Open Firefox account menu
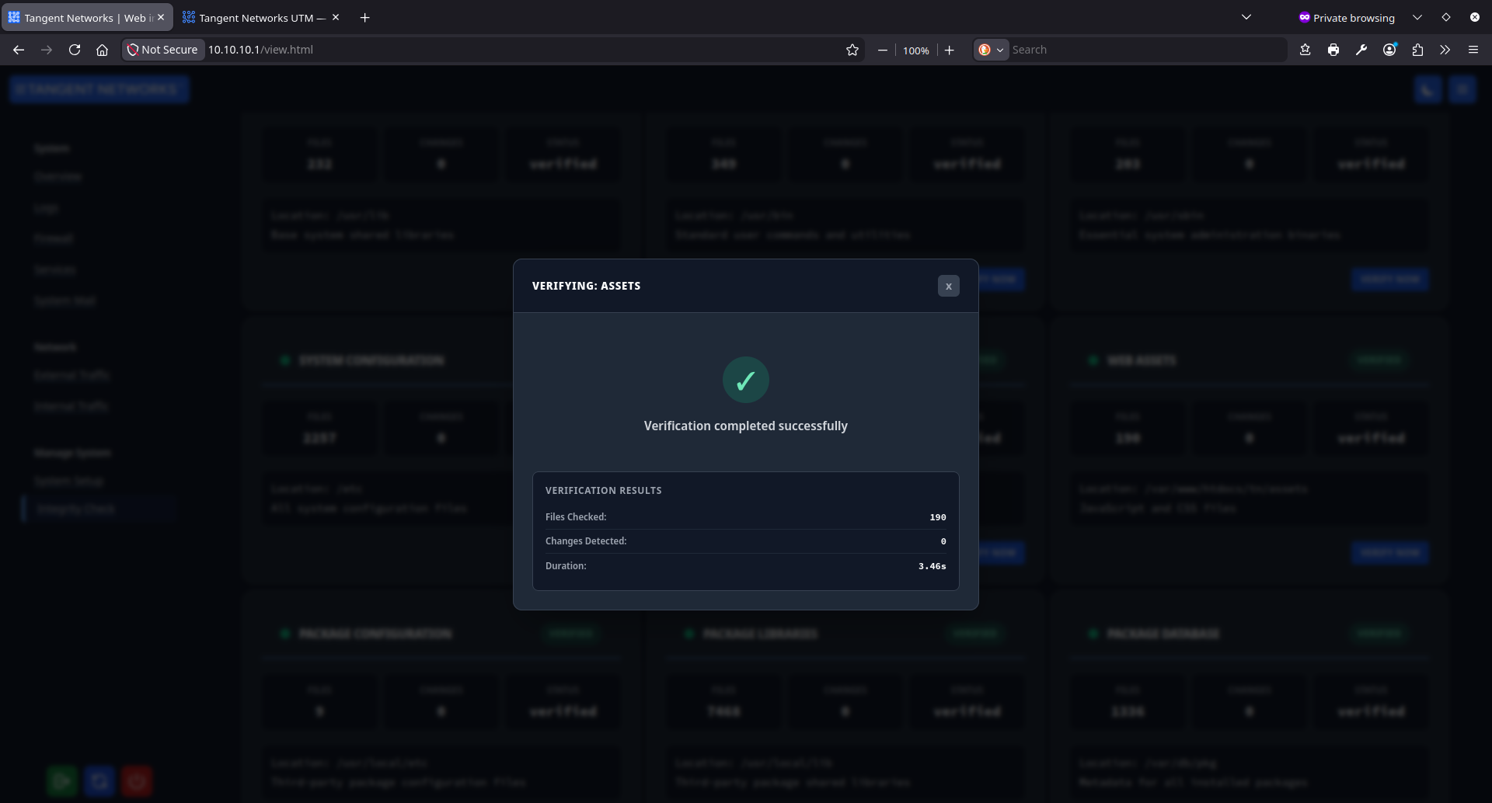The width and height of the screenshot is (1492, 803). coord(1389,49)
